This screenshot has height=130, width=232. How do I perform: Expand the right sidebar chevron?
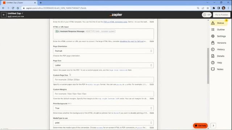pyautogui.click(x=214, y=126)
